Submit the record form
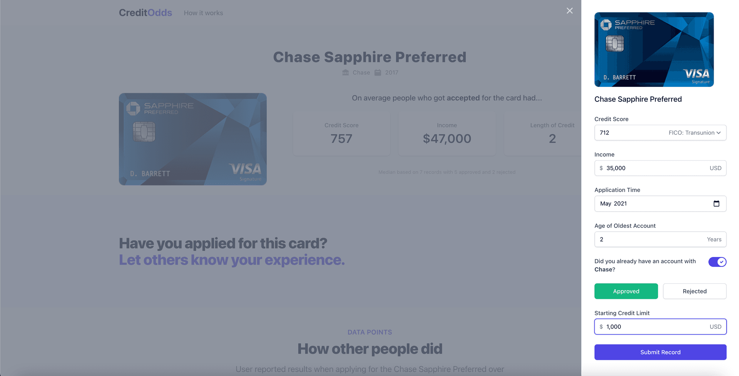 click(660, 352)
